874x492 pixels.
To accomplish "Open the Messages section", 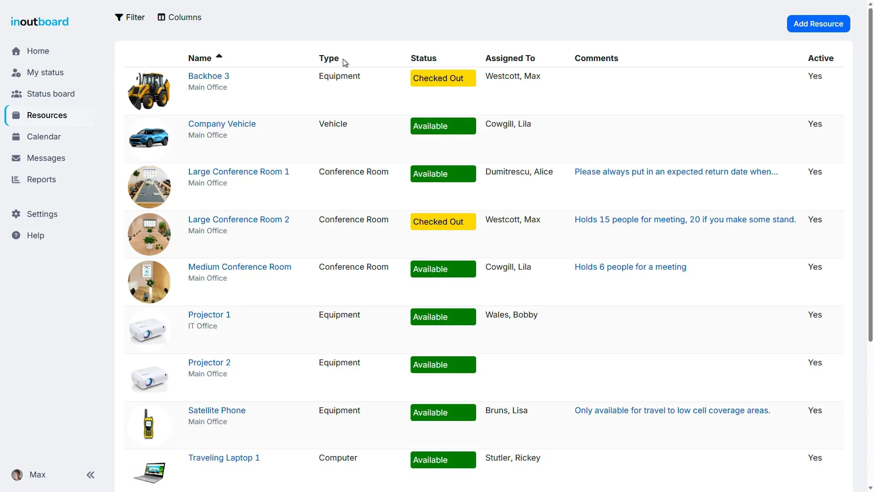I will click(x=46, y=158).
